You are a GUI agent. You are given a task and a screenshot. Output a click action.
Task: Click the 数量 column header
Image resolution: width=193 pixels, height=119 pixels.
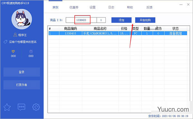click(x=147, y=29)
